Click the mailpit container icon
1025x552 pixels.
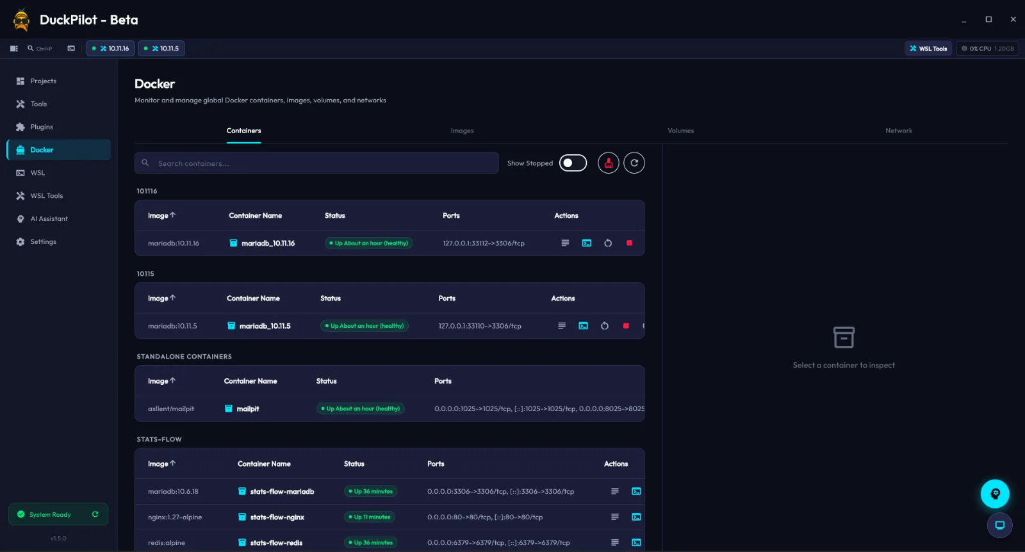(x=229, y=409)
